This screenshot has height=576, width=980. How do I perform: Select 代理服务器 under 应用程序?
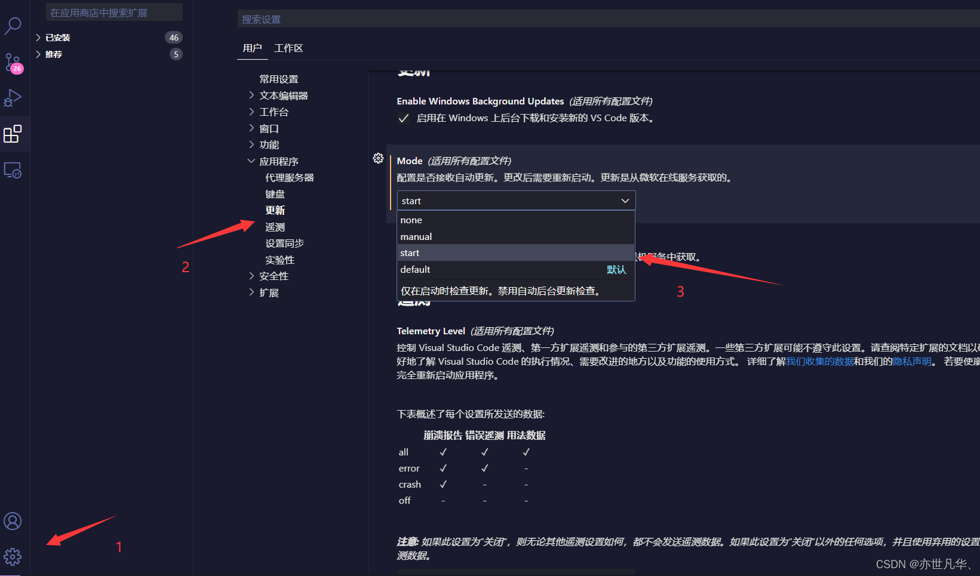290,178
